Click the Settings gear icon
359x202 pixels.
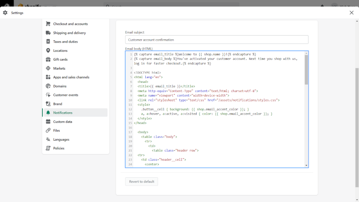tap(5, 13)
